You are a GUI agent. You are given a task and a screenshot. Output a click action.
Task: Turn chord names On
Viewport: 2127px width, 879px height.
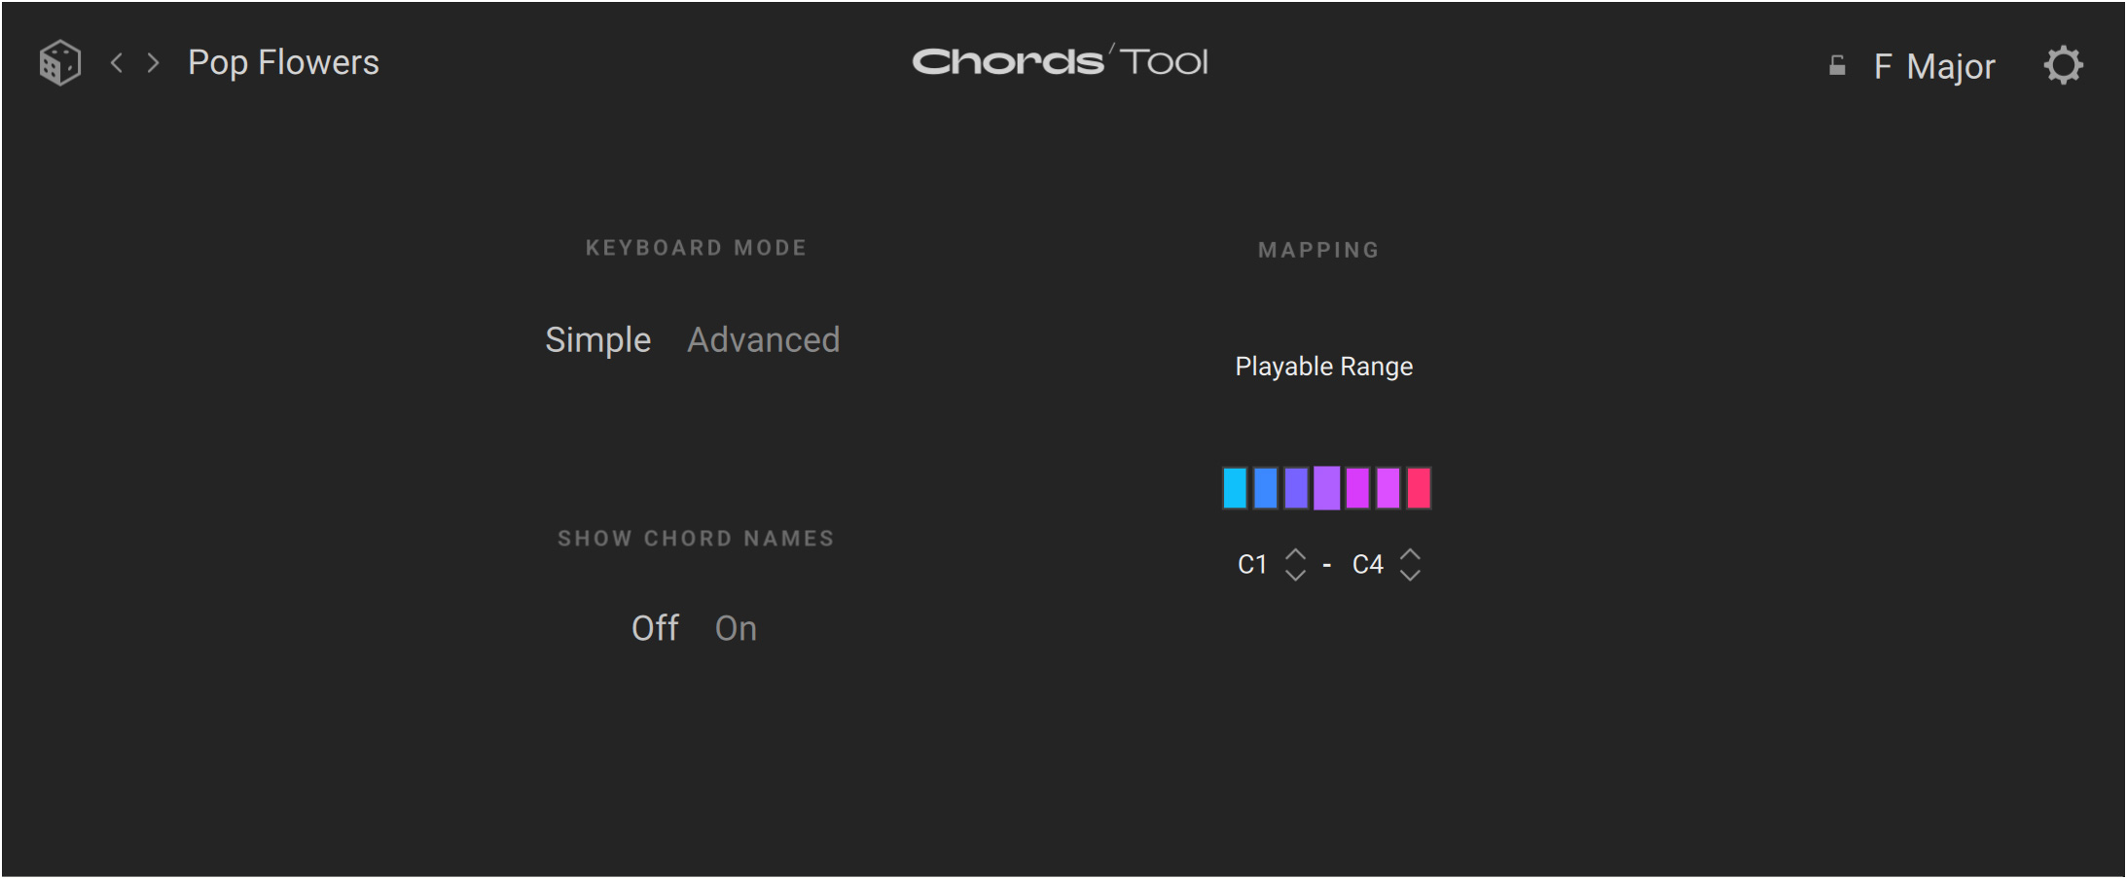coord(736,628)
